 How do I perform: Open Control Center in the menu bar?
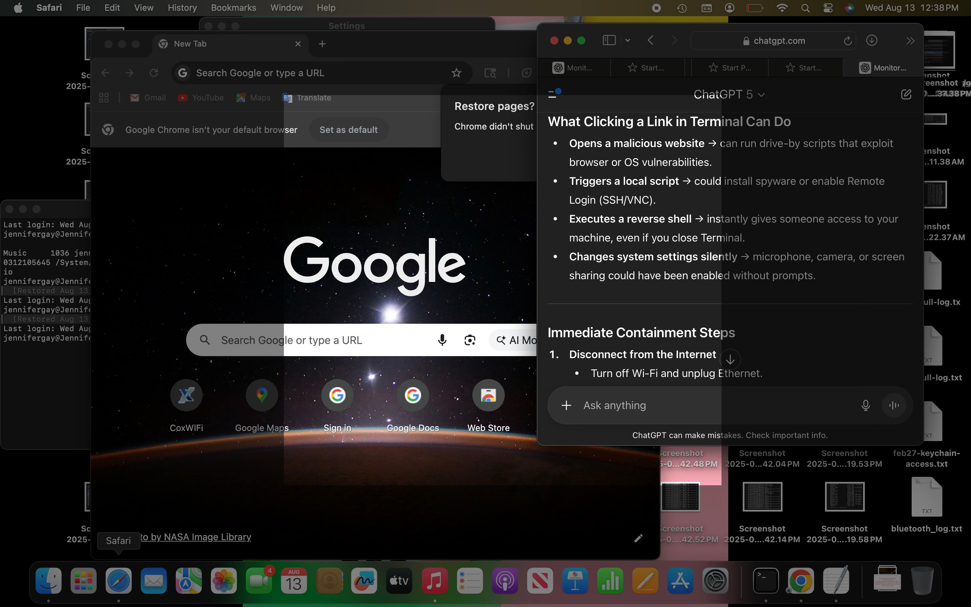tap(827, 8)
